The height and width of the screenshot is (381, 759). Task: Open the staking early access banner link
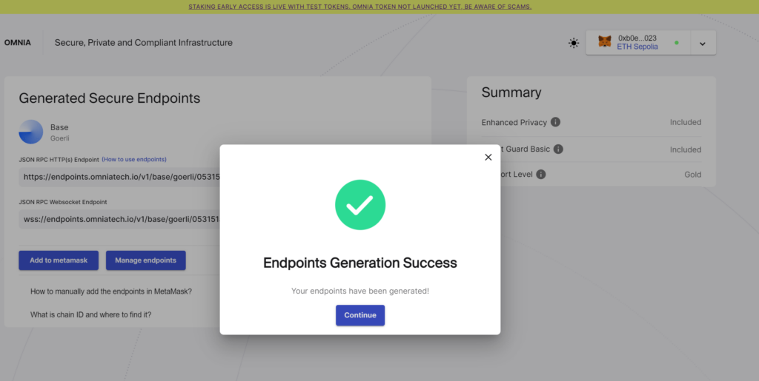(359, 7)
